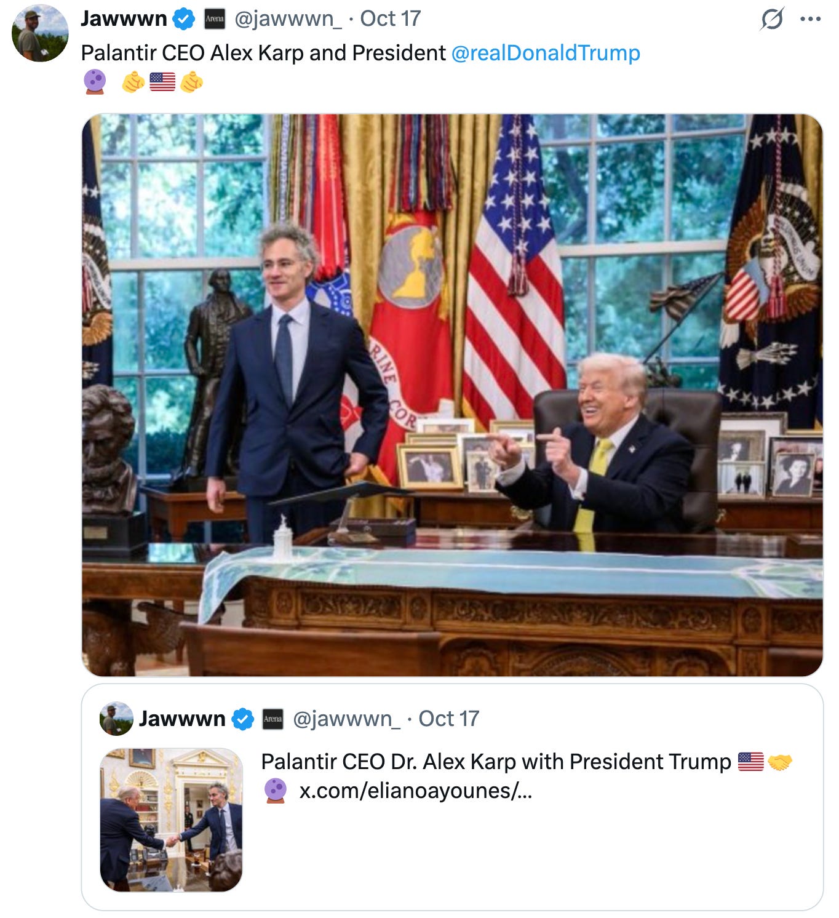Screen dimensions: 839x918
Task: Open the Grok slashed-circle icon
Action: (x=771, y=19)
